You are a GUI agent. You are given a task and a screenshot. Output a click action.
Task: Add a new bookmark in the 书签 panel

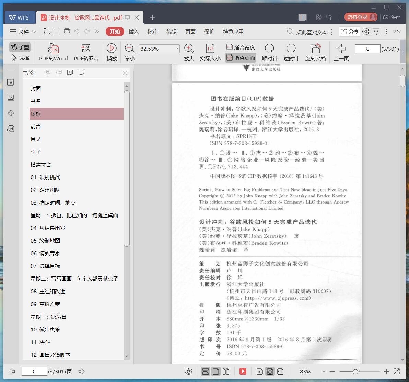coord(70,72)
